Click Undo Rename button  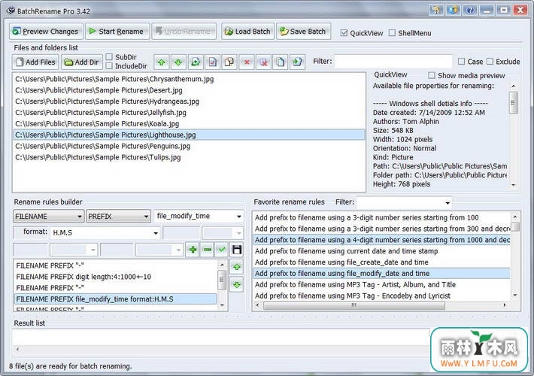click(x=184, y=32)
